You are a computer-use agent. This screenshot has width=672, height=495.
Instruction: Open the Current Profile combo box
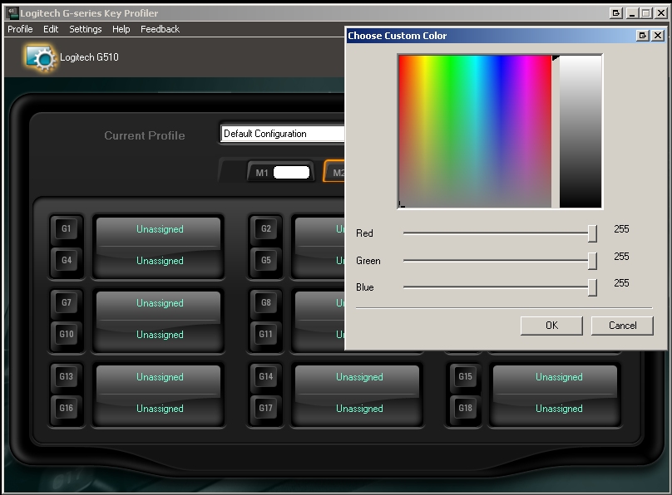click(x=283, y=134)
